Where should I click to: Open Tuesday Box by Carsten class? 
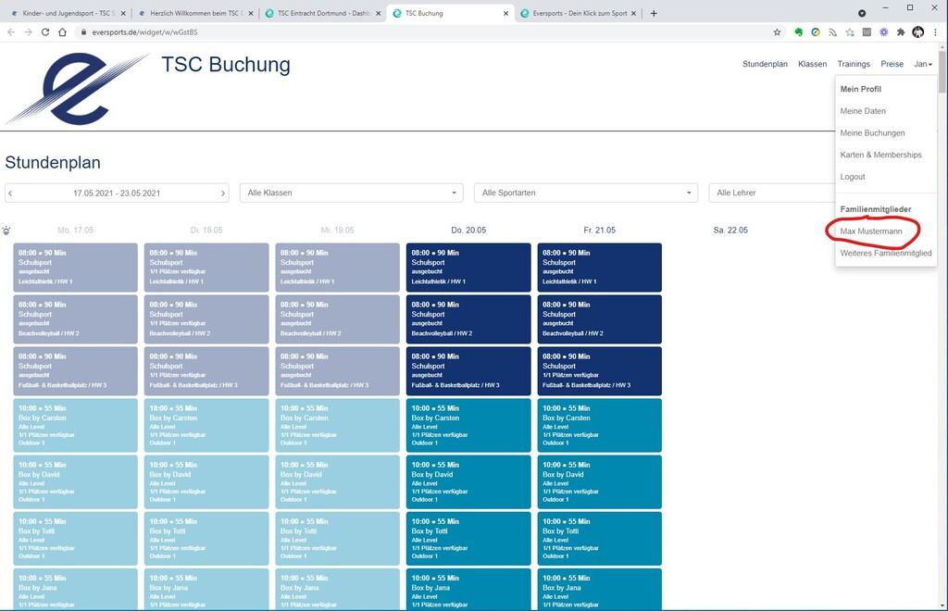206,426
